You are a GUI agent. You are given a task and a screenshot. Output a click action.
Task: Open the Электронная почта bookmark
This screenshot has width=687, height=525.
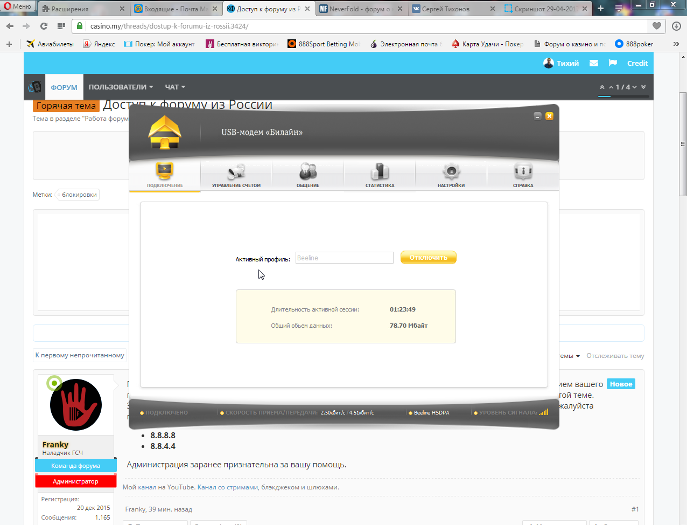coord(405,44)
